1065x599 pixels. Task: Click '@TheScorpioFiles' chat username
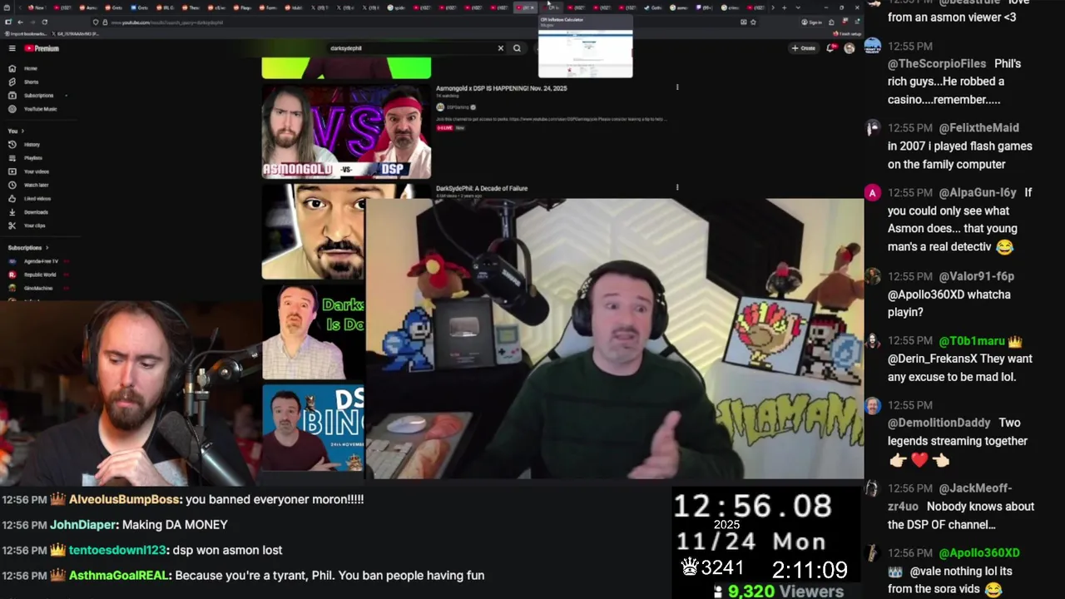tap(937, 63)
